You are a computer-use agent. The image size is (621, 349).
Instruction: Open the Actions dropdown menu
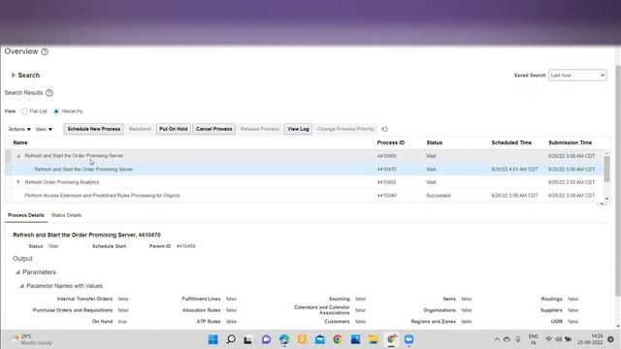tap(19, 129)
